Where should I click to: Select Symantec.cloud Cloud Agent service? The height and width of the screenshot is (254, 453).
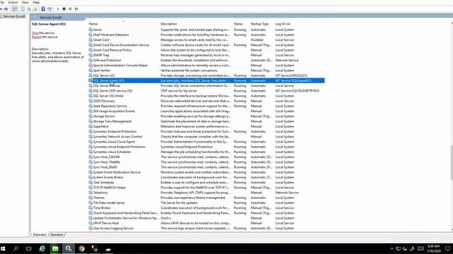(207, 142)
